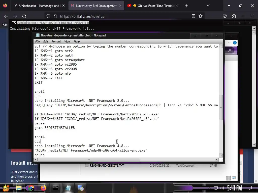Click the Notepad horizontal scrollbar thumb

coord(89,159)
